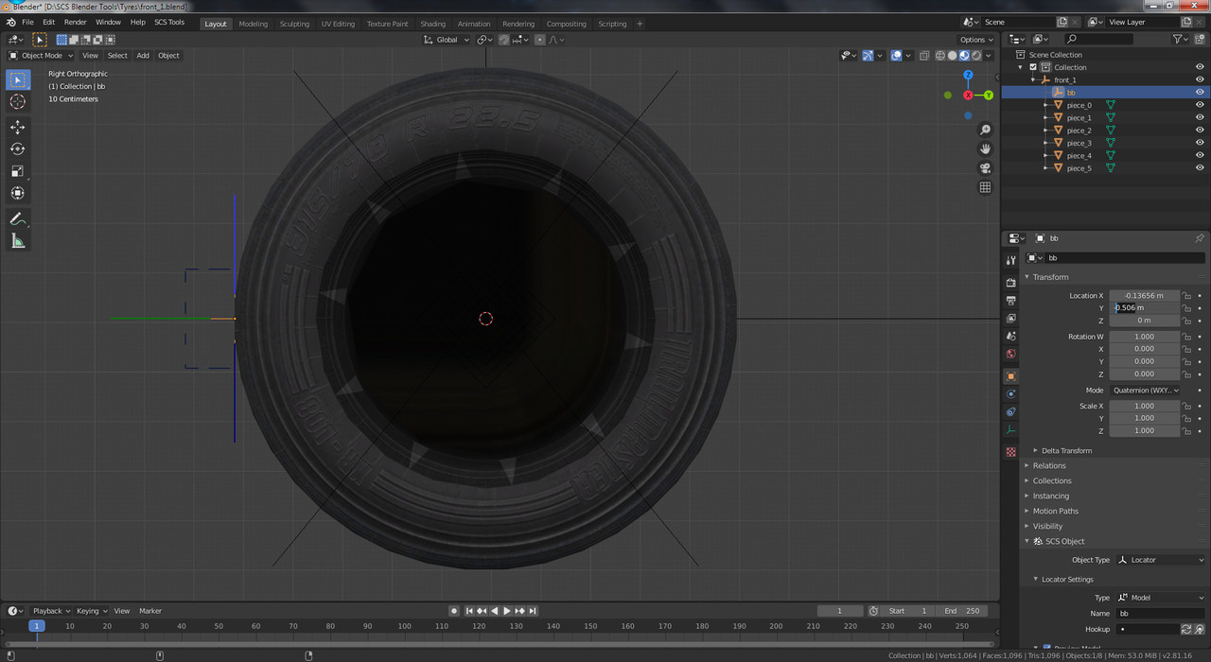Image resolution: width=1211 pixels, height=662 pixels.
Task: Select the Move tool in toolbar
Action: pyautogui.click(x=17, y=127)
